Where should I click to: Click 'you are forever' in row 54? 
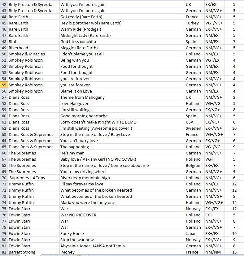point(122,79)
